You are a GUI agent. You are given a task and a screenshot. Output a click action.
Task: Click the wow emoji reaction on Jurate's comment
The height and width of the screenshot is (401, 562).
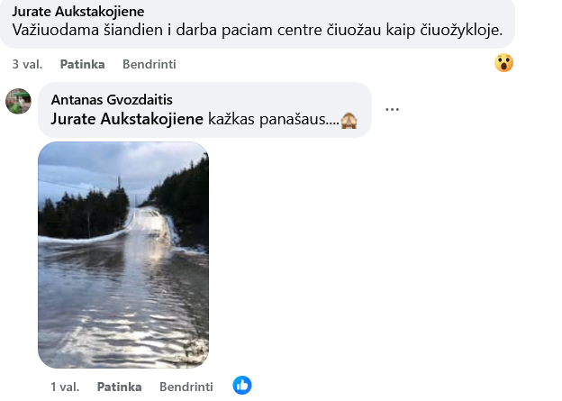point(503,63)
